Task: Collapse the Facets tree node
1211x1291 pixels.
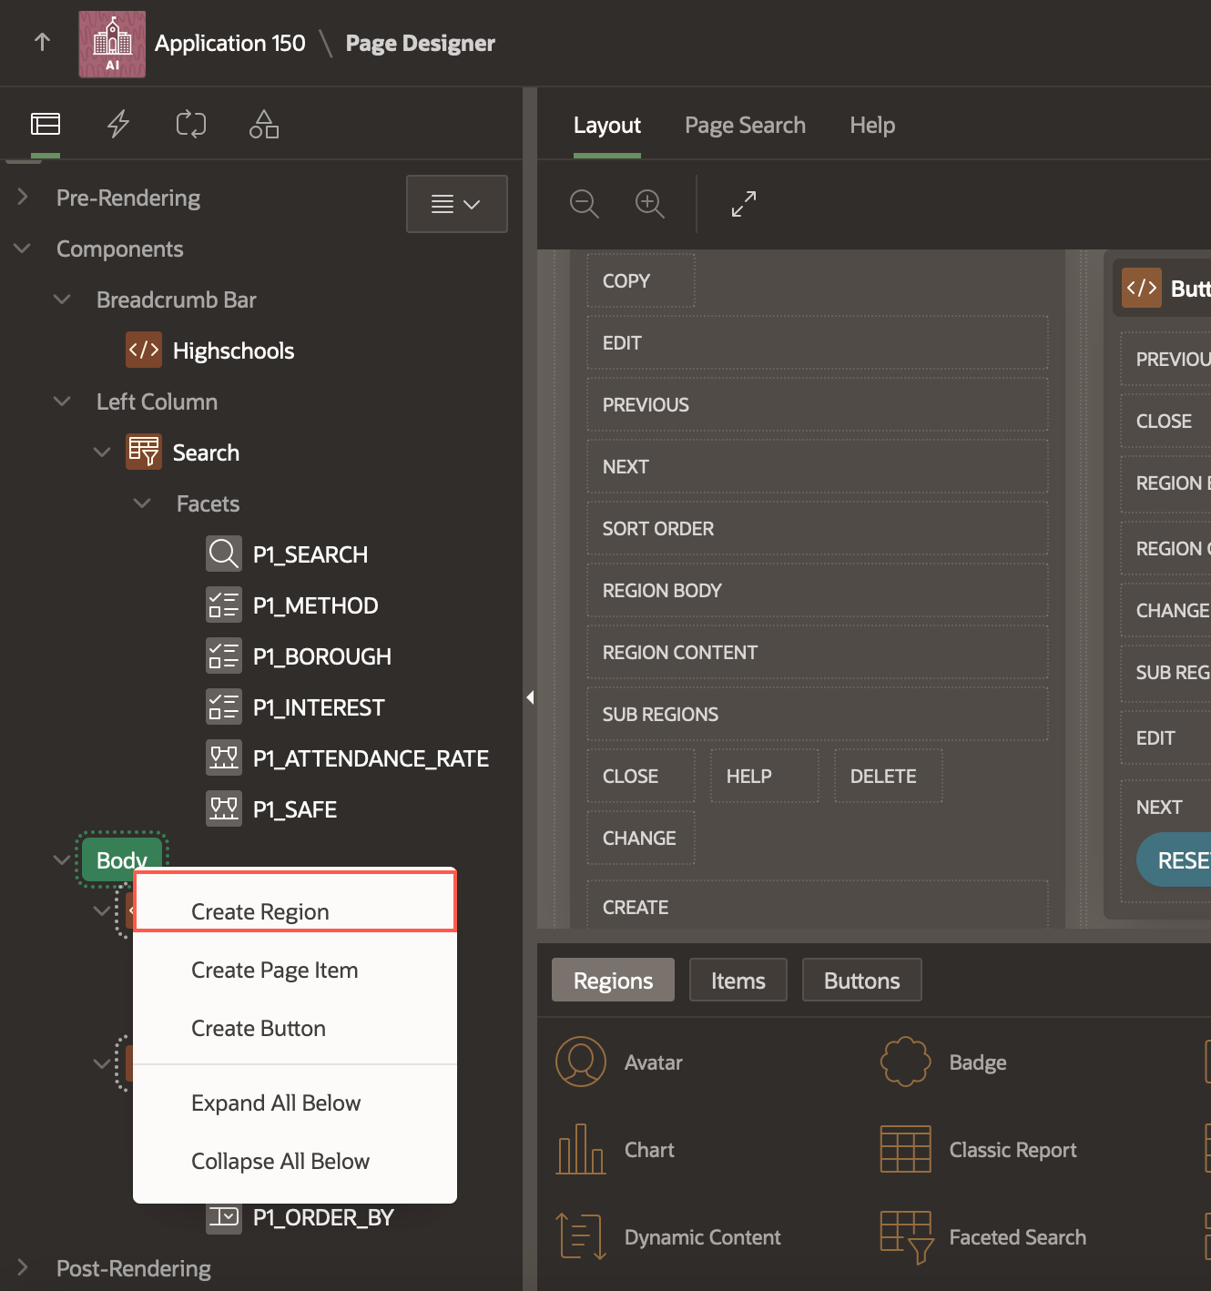Action: (x=142, y=503)
